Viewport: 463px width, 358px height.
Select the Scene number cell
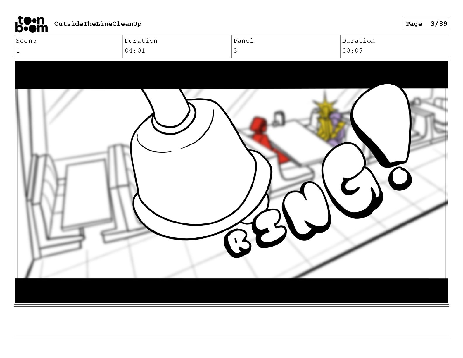[x=68, y=47]
